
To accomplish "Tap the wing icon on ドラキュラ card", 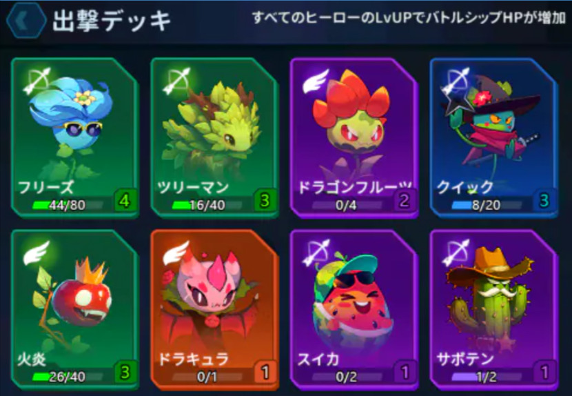I will click(176, 253).
